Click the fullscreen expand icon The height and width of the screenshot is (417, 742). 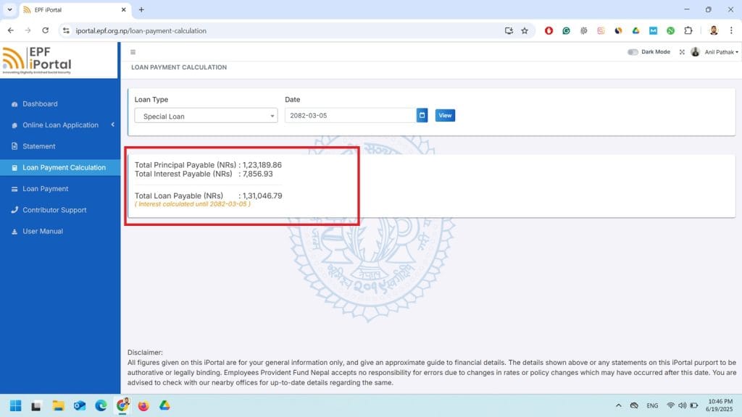[682, 52]
